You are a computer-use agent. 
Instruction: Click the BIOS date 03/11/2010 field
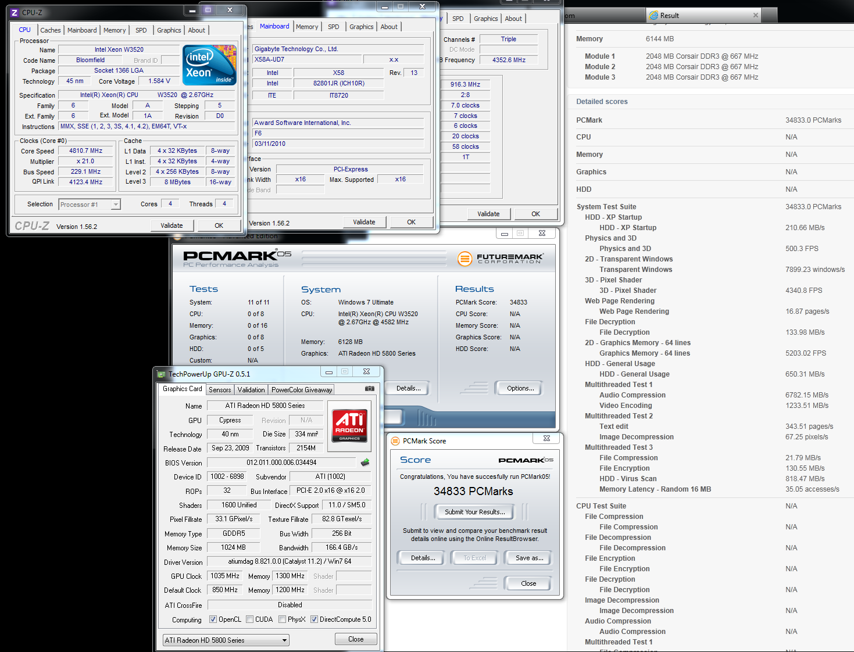point(338,144)
